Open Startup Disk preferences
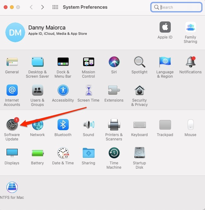Viewport: 205px width, 210px height. coord(139,153)
